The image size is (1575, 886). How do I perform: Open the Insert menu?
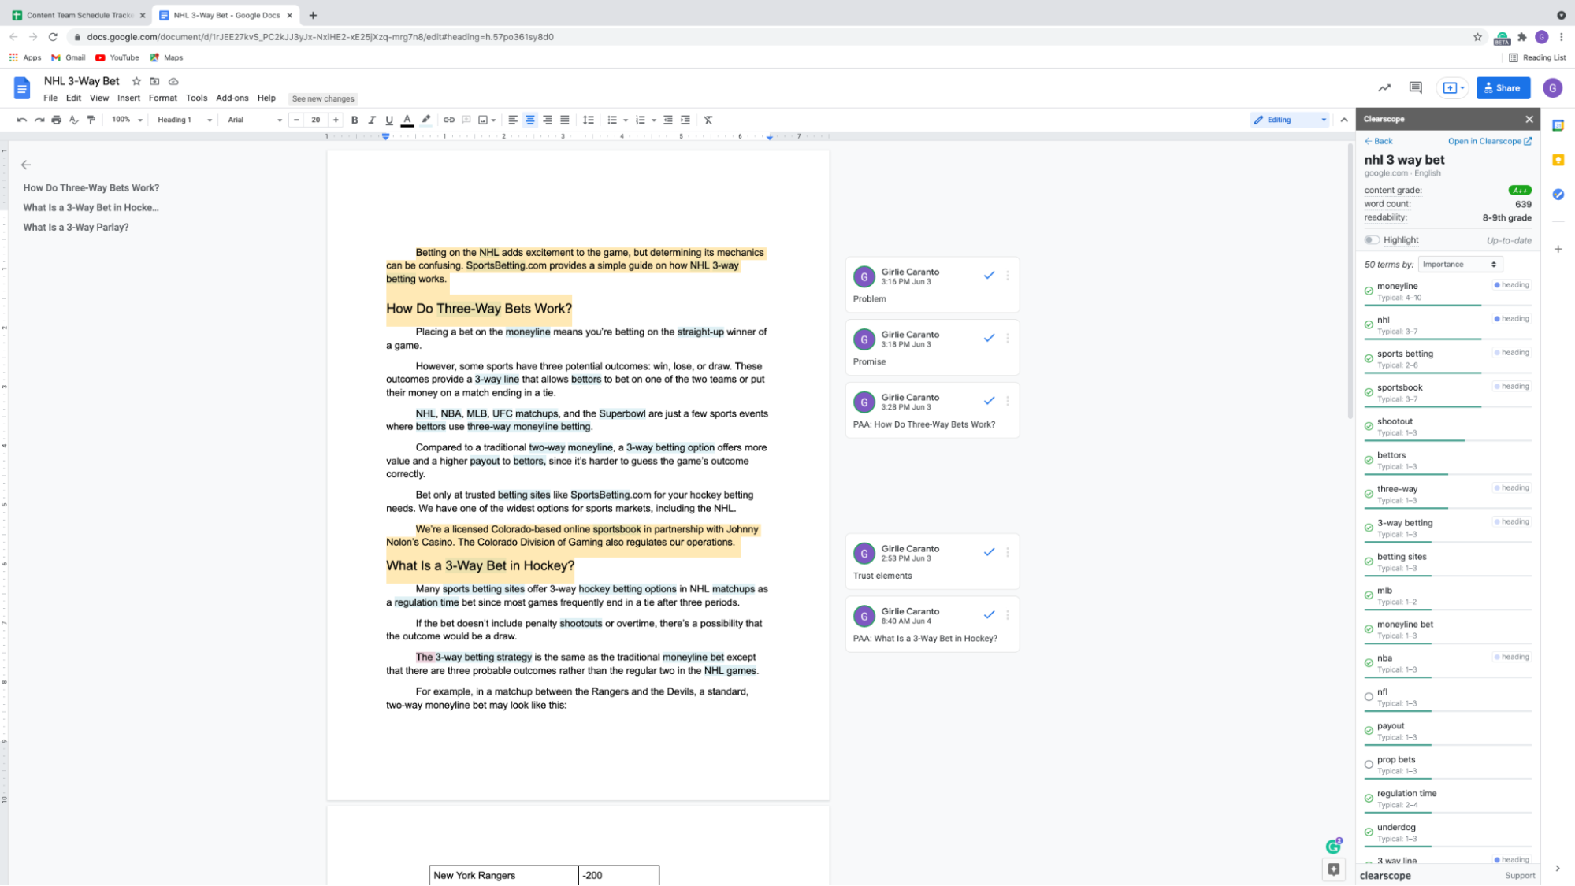tap(128, 98)
